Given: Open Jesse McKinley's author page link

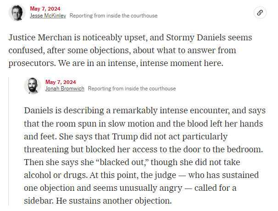Looking at the screenshot, I should tap(48, 16).
